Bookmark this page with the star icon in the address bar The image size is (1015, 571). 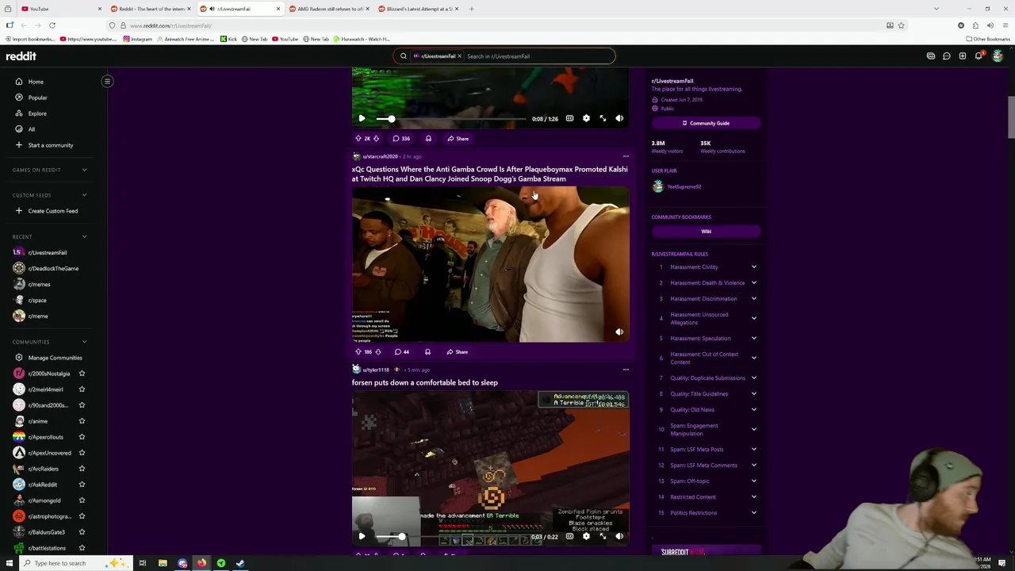pos(901,25)
